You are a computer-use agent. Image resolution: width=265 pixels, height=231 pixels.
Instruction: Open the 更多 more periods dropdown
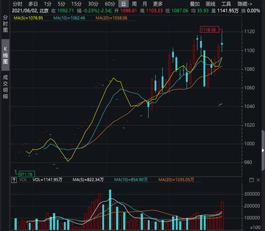point(158,4)
